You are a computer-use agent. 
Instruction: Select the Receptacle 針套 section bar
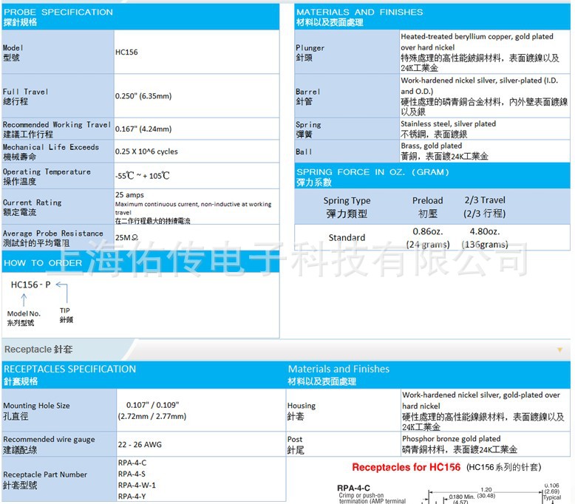[38, 349]
